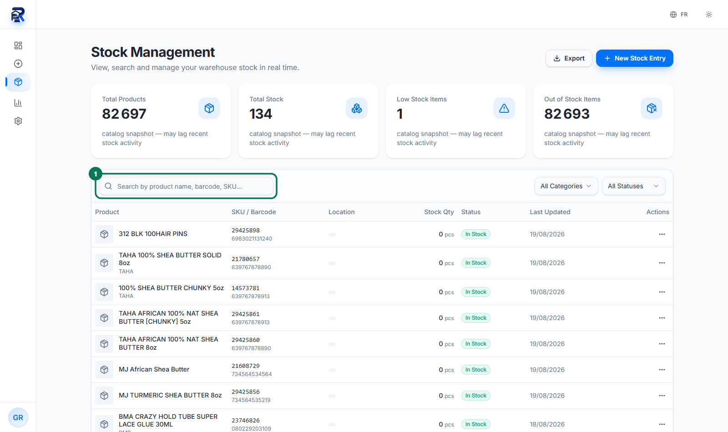Open actions menu for MJ TURMERIC SHEA BUTTER 8oz
Screen dimensions: 728x432
pyautogui.click(x=662, y=396)
